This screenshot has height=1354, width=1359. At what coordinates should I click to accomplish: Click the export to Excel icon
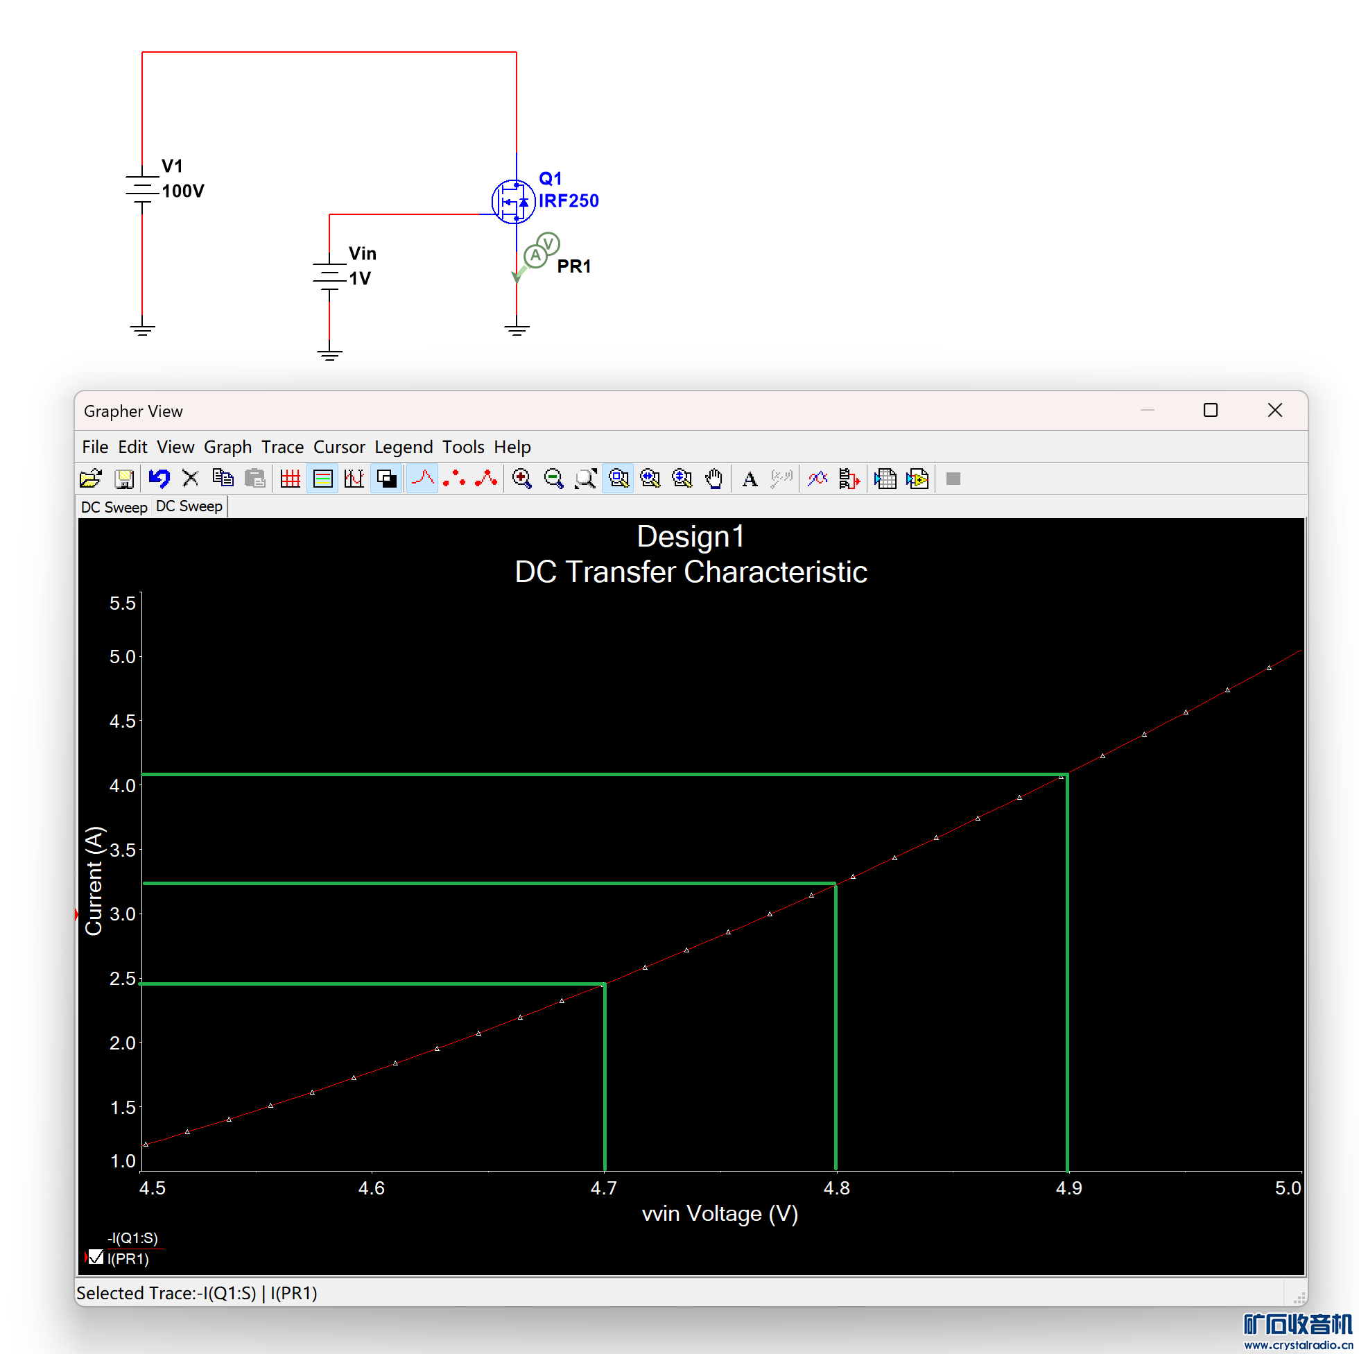coord(885,479)
